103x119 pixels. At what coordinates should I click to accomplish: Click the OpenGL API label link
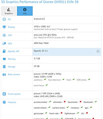13,51
